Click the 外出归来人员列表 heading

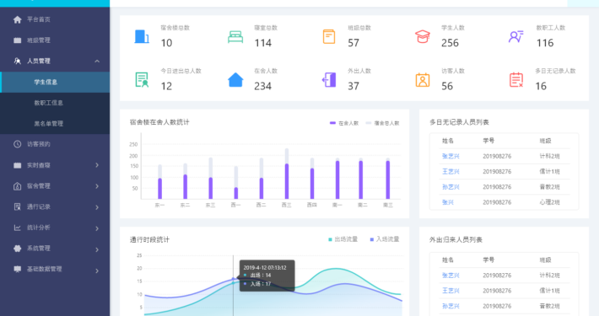[456, 239]
